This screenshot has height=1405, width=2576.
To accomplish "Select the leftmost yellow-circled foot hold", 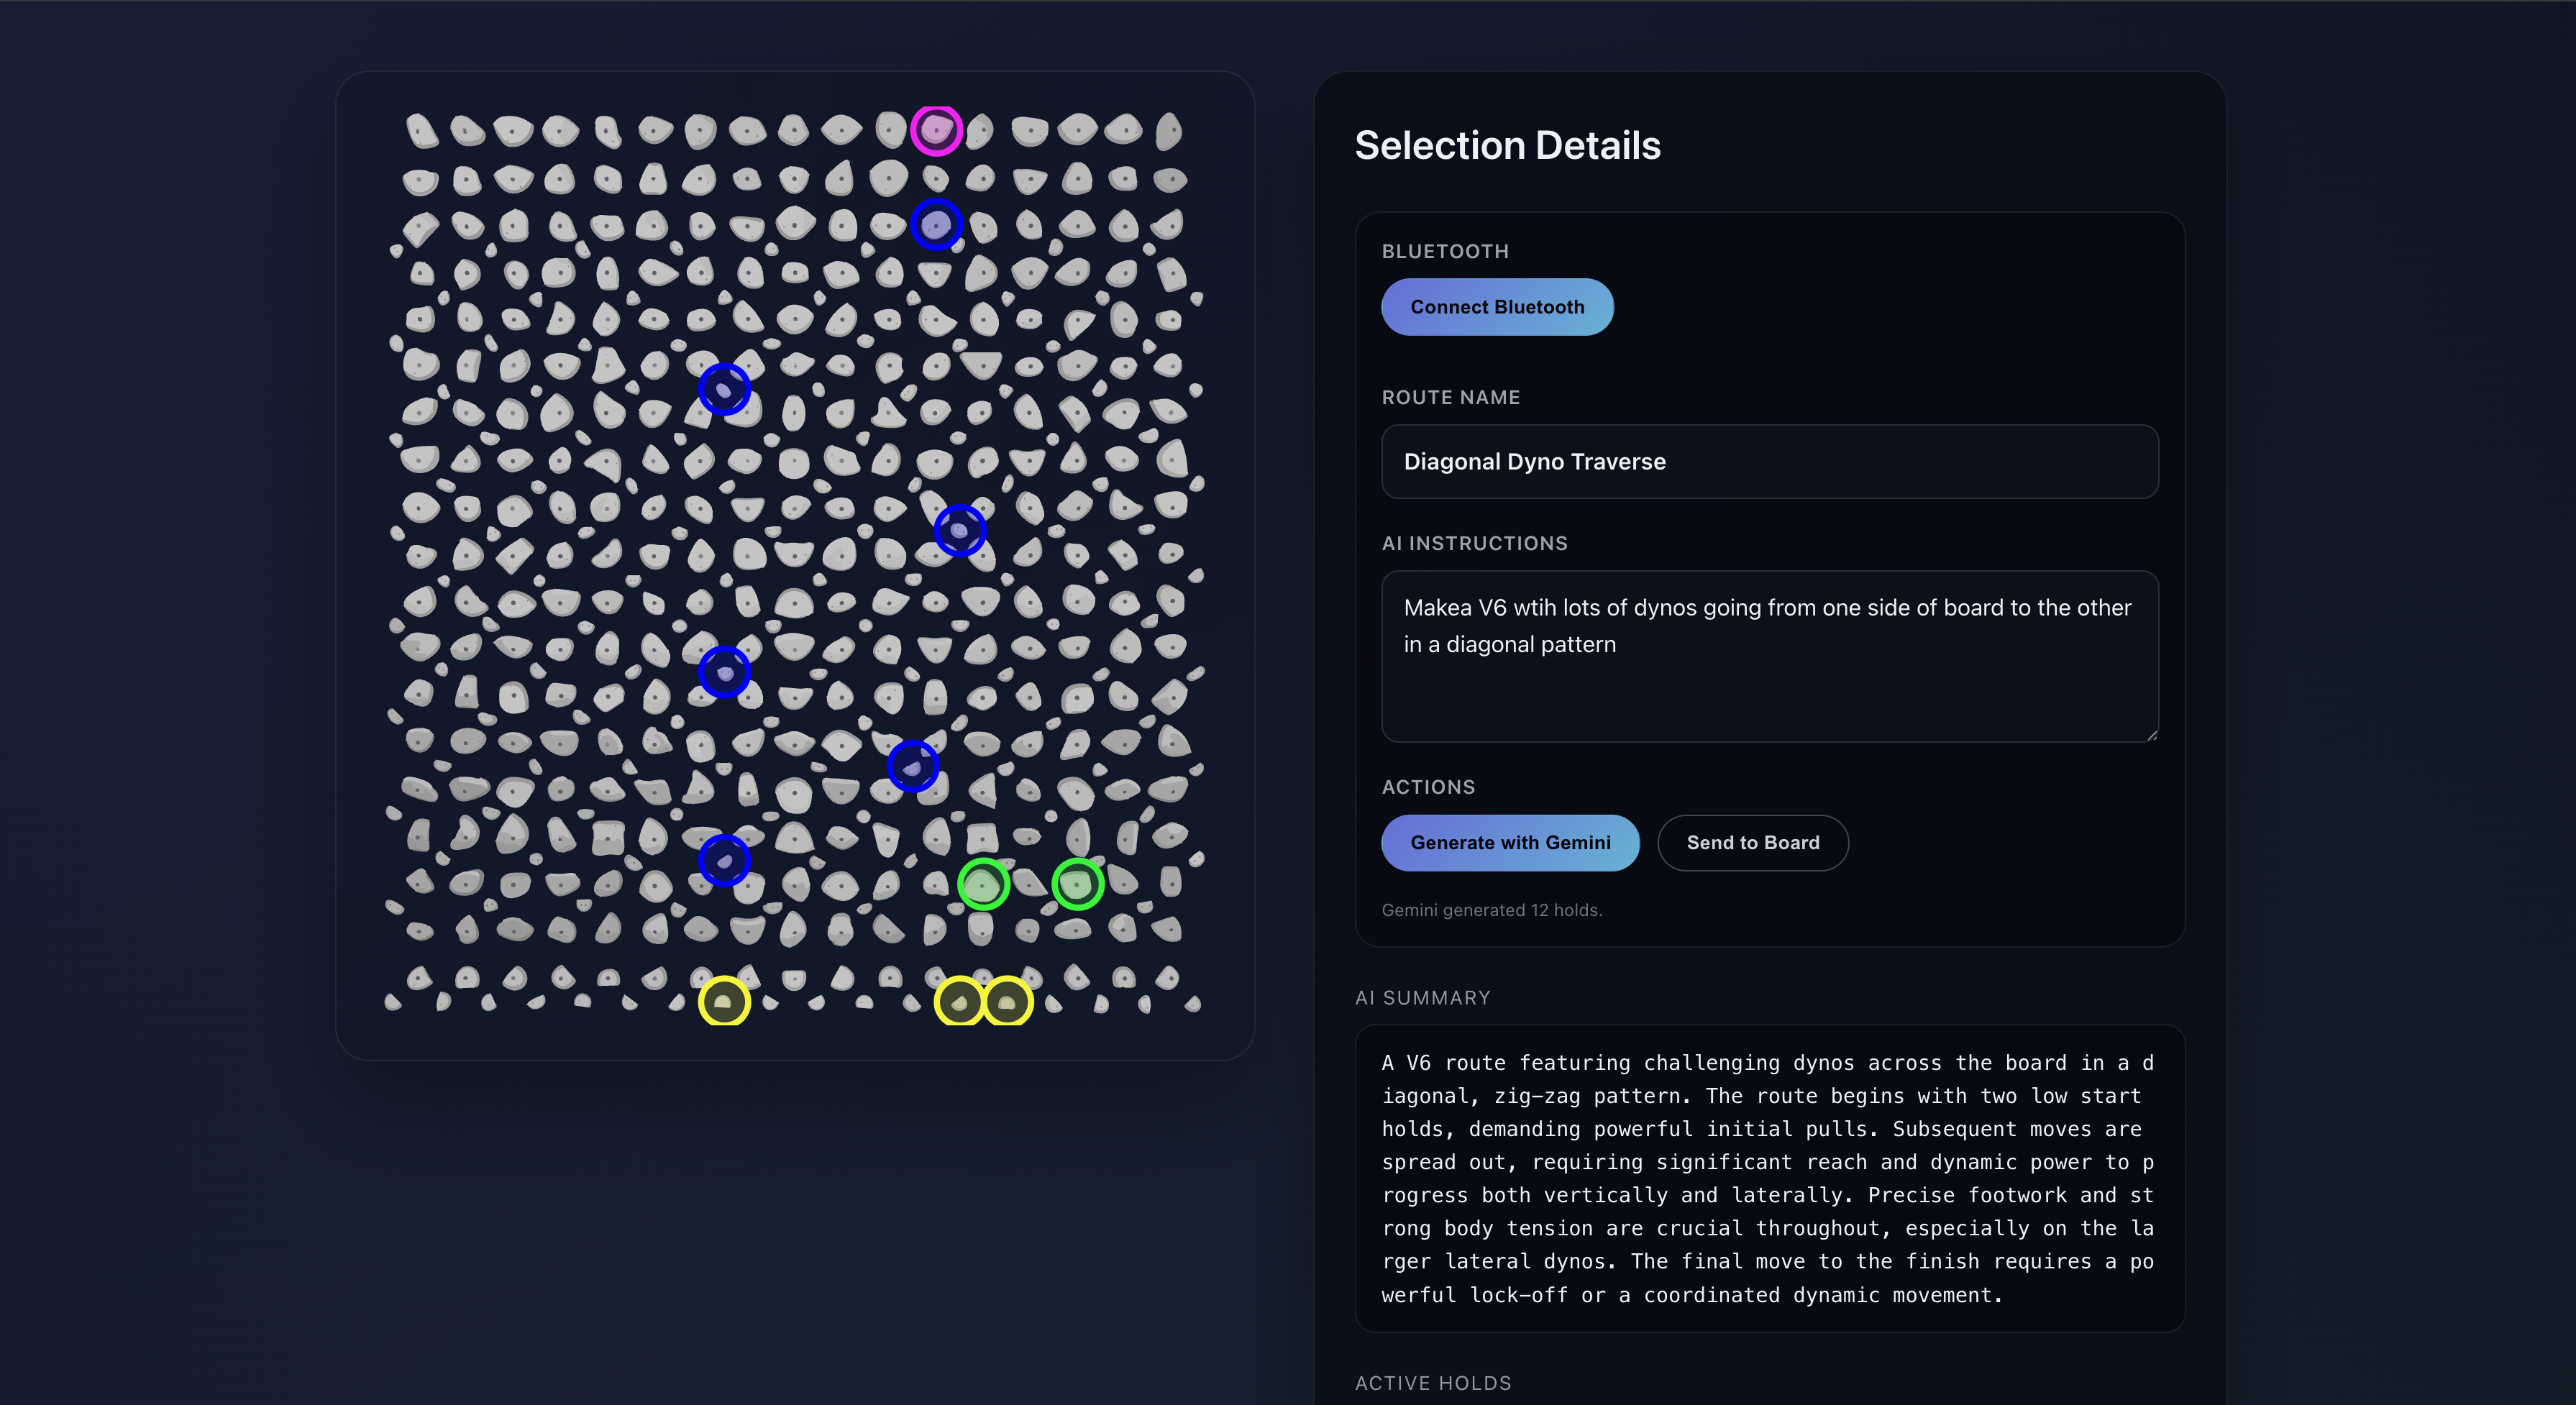I will tap(724, 1001).
